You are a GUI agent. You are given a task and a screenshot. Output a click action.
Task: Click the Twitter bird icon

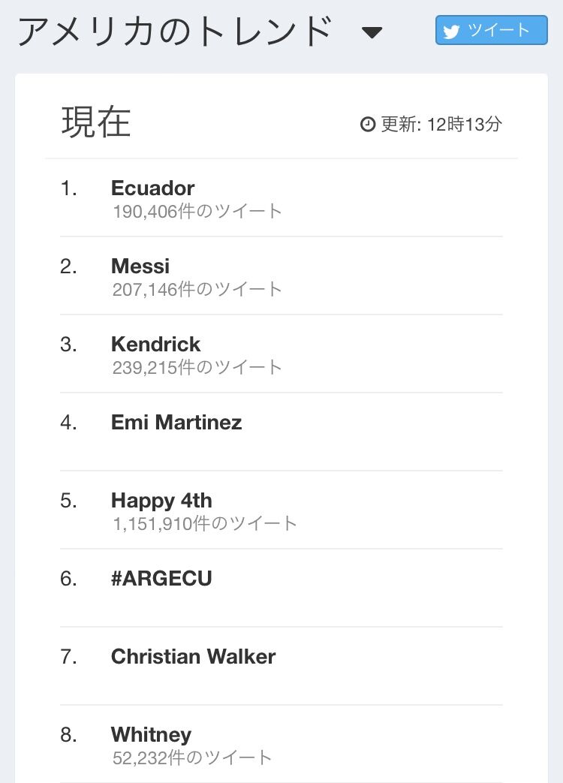[x=451, y=32]
